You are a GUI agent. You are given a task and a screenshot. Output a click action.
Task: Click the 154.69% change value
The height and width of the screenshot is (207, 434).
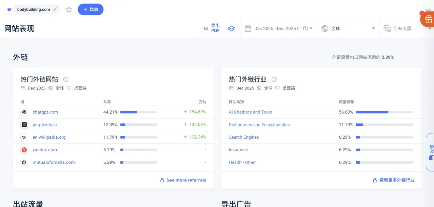pyautogui.click(x=197, y=112)
